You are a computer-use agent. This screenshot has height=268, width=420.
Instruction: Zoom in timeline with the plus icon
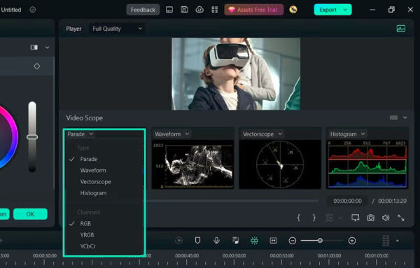click(352, 241)
